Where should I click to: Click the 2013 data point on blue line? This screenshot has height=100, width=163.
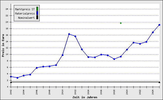click(82, 49)
